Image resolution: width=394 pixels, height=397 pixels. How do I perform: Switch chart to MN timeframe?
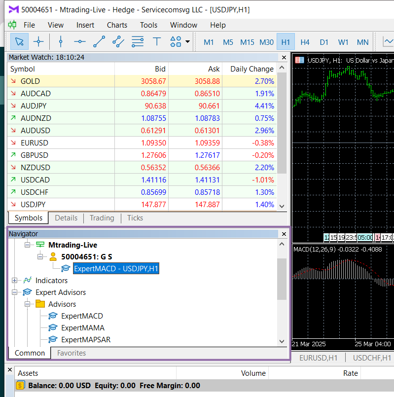pos(362,42)
